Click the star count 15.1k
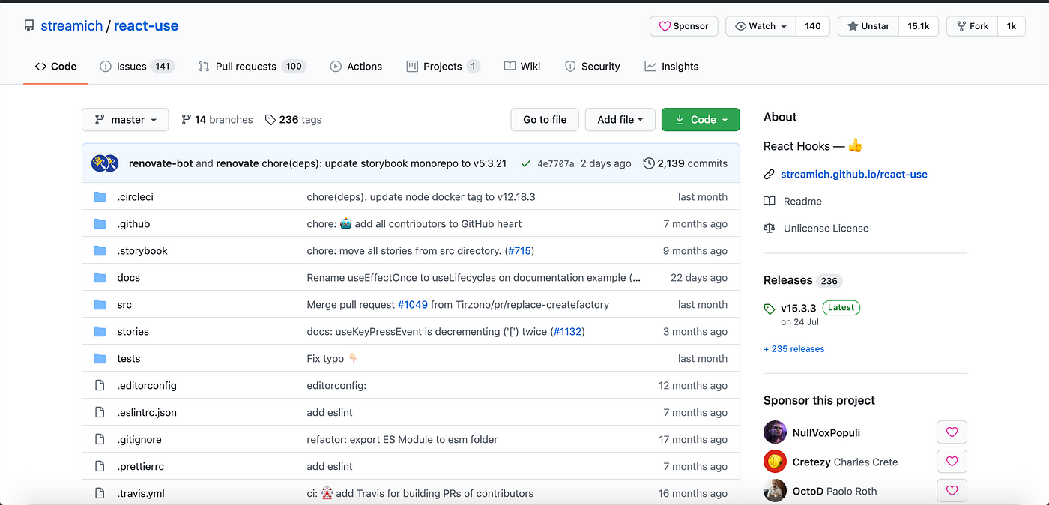1049x505 pixels. click(919, 26)
